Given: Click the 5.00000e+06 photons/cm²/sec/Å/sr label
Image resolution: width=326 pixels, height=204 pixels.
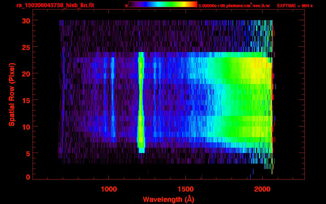Looking at the screenshot, I should [x=234, y=6].
